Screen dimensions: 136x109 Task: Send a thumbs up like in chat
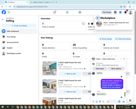tap(123, 102)
